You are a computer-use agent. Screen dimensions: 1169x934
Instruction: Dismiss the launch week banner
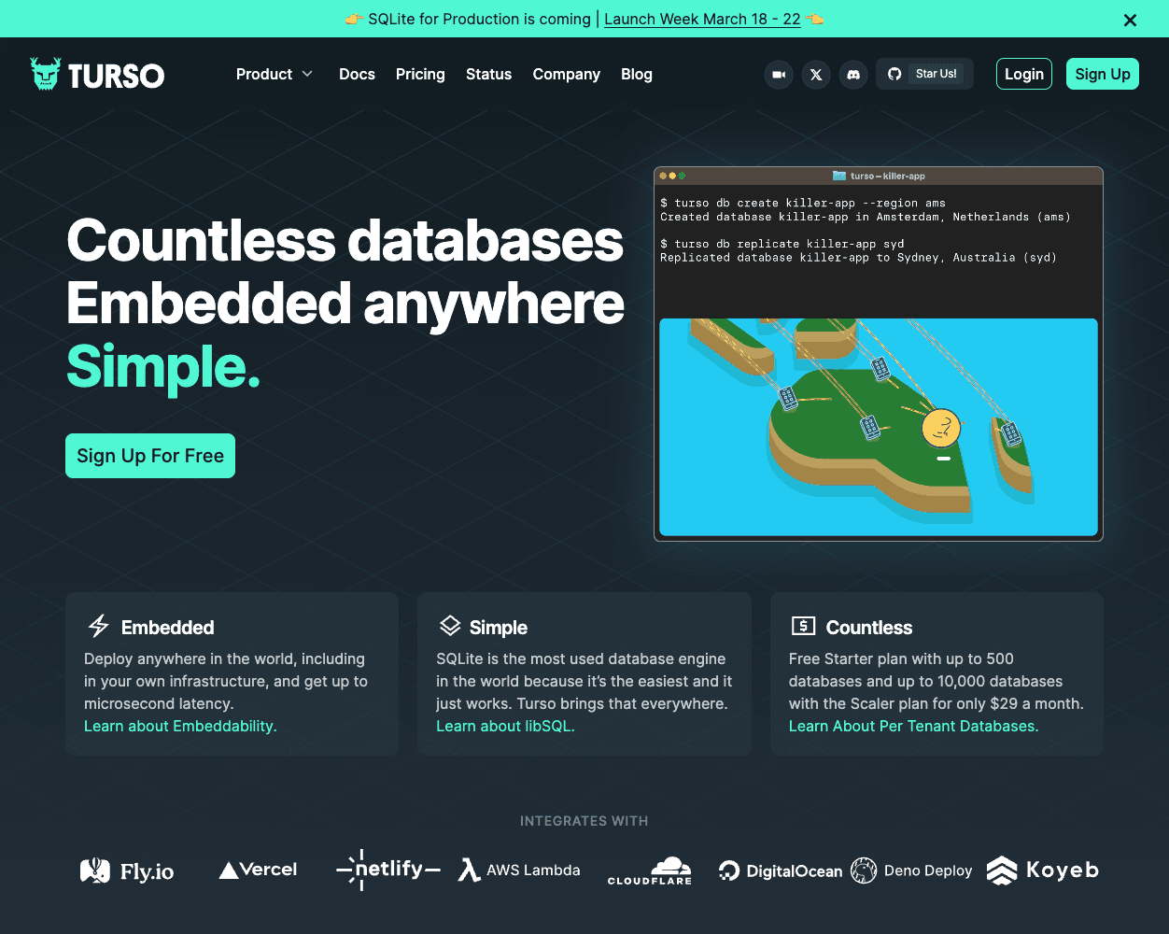[1130, 20]
